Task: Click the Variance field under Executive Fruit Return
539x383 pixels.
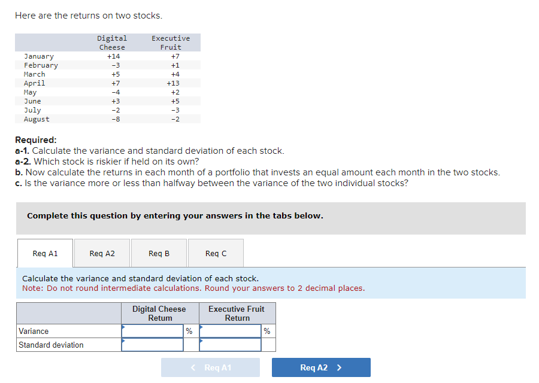Action: (x=230, y=330)
